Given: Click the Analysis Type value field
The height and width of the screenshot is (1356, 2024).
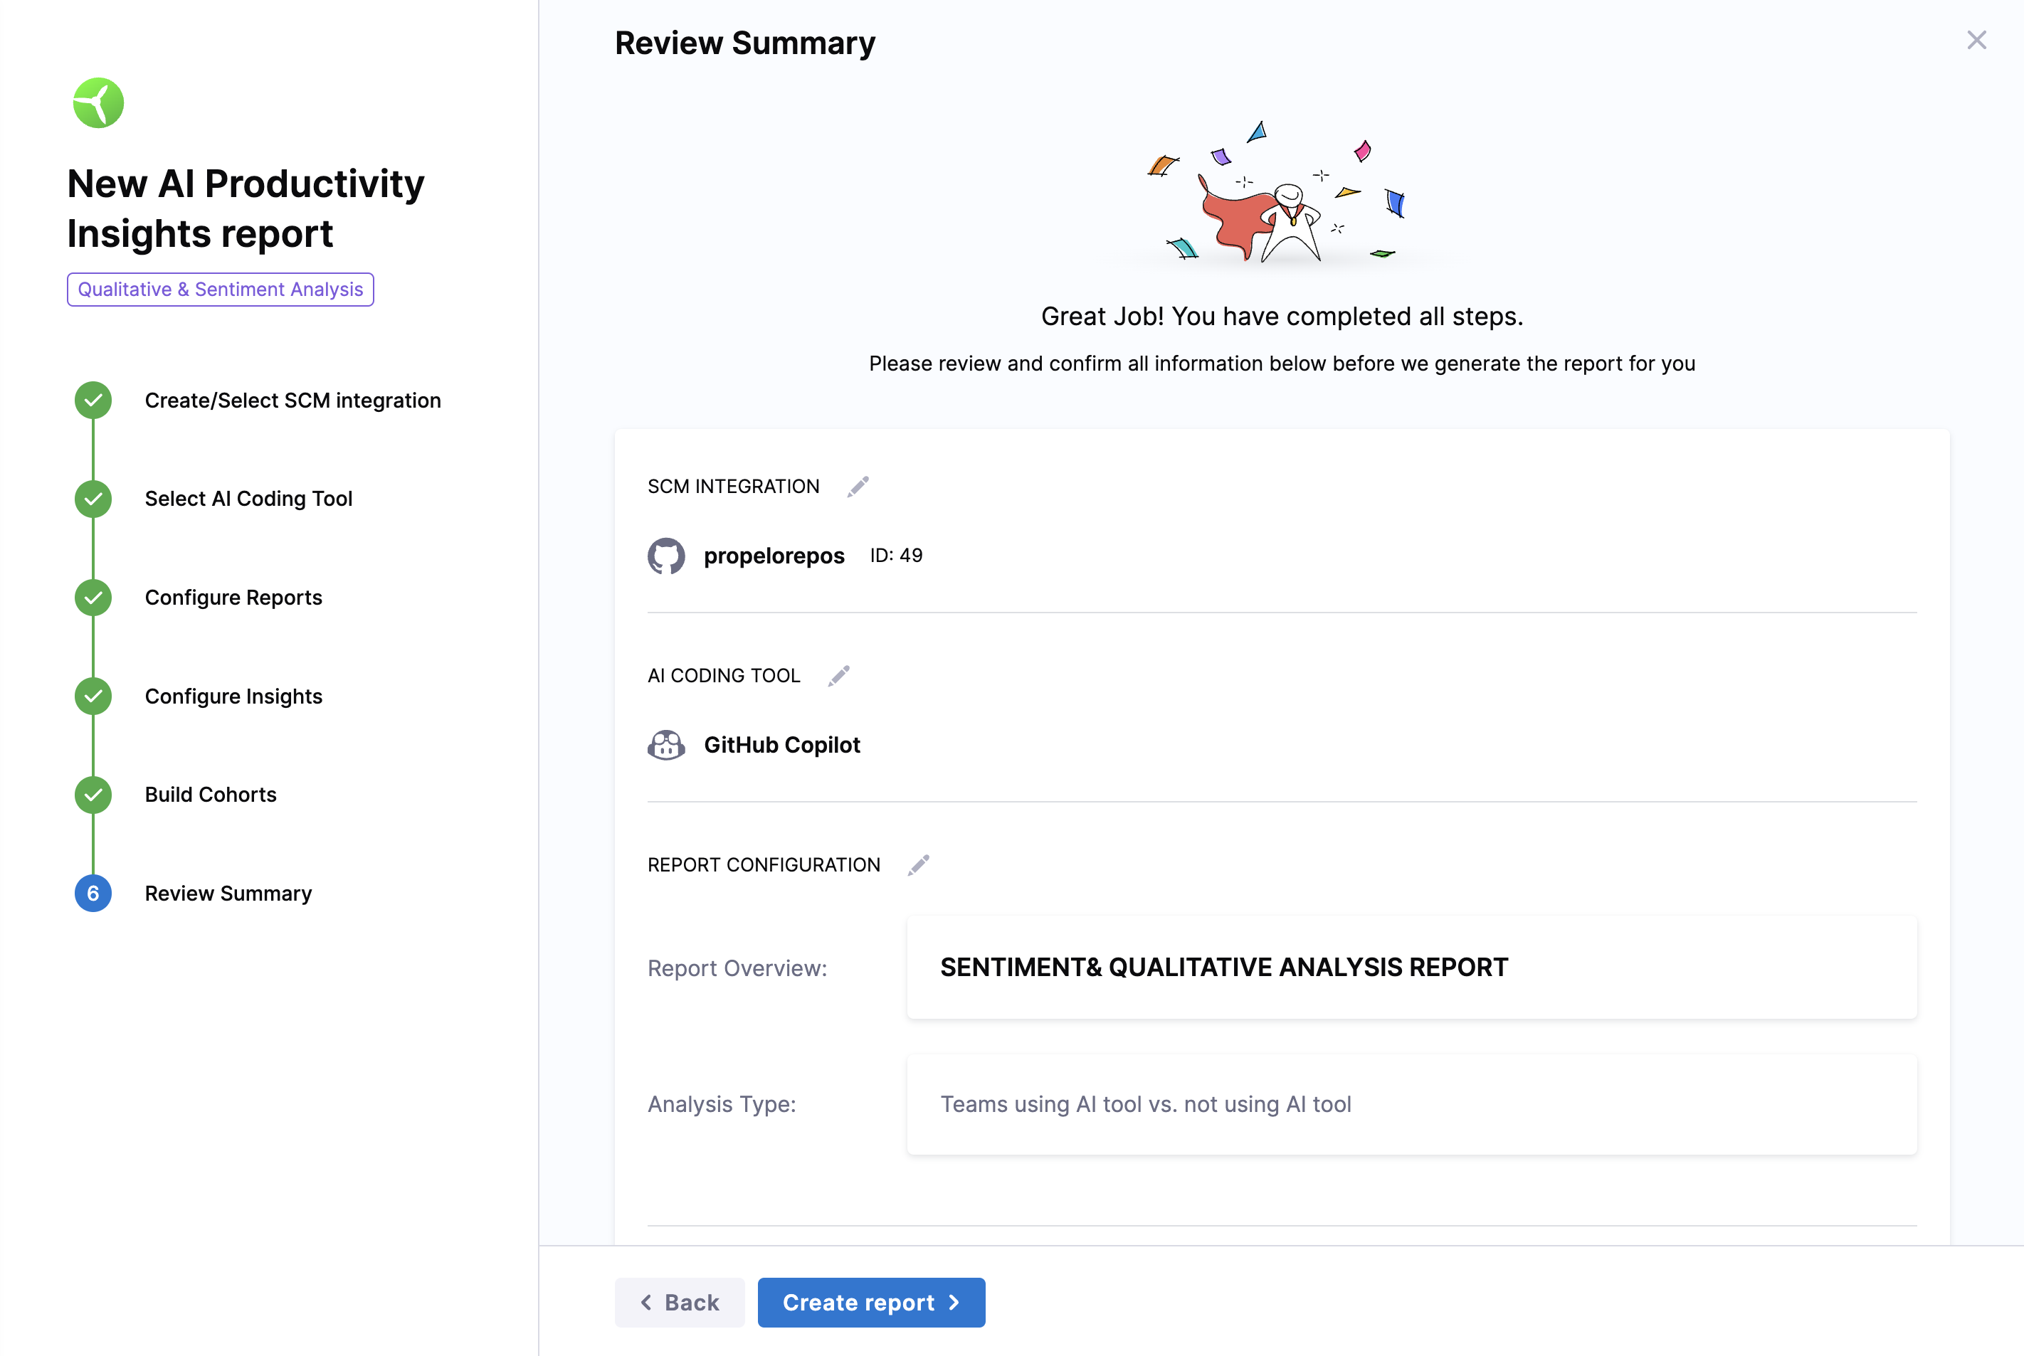Looking at the screenshot, I should tap(1411, 1104).
